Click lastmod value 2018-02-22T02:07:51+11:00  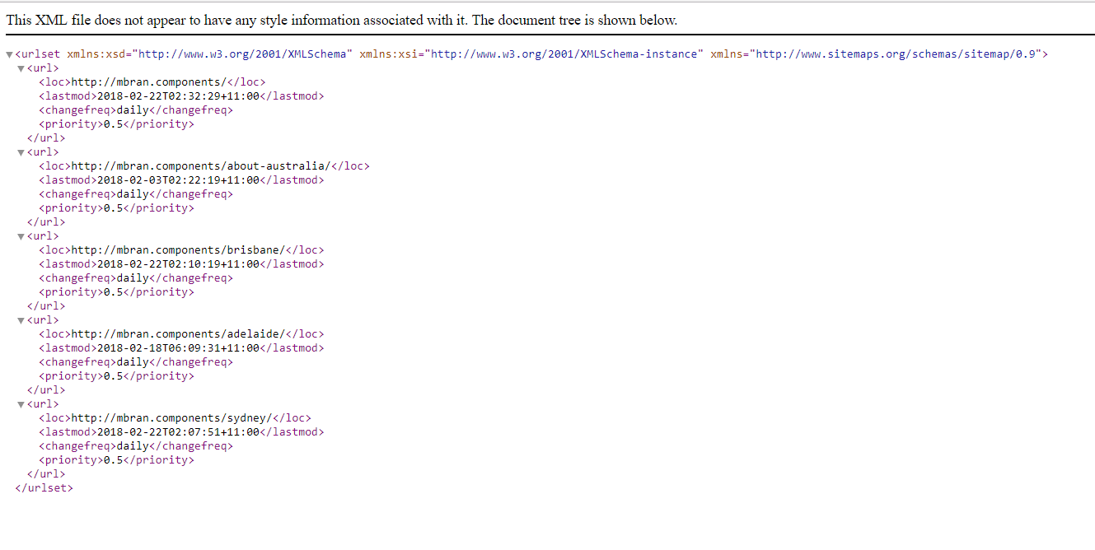(178, 431)
